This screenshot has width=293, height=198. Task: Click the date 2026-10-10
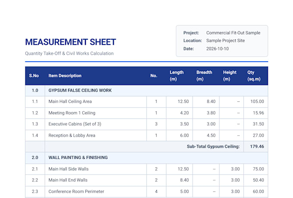pyautogui.click(x=217, y=49)
